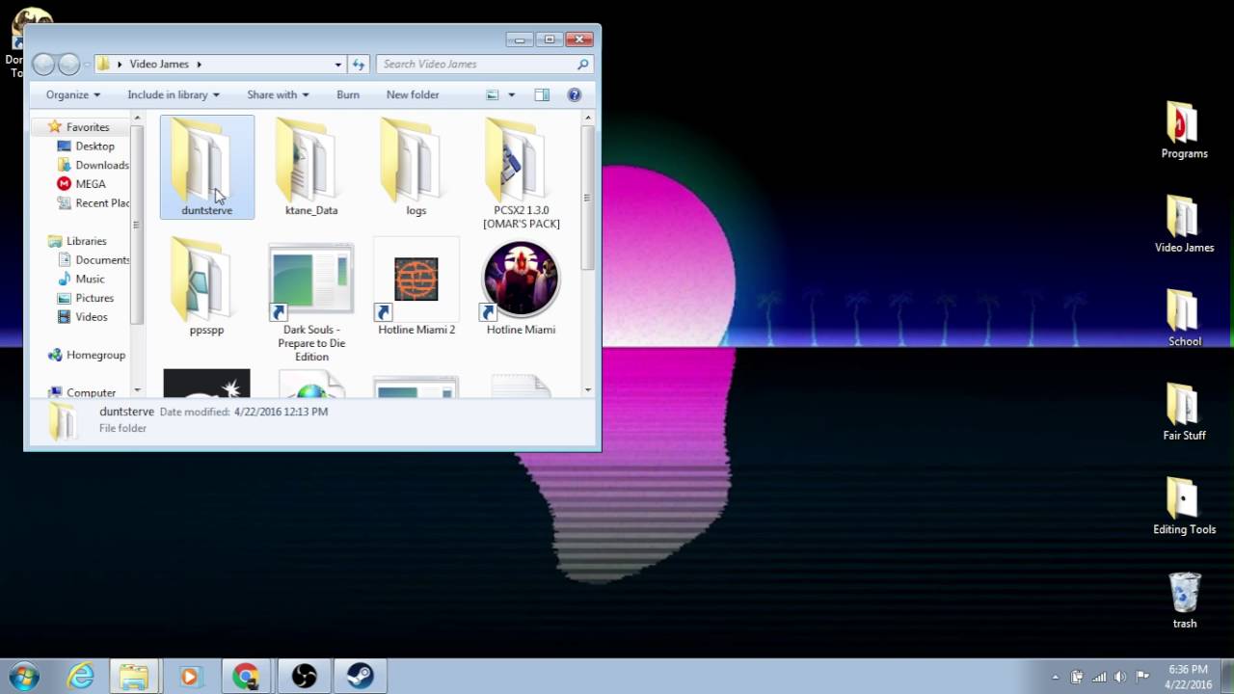Viewport: 1234px width, 694px height.
Task: Open Recent Places in the sidebar
Action: click(x=102, y=203)
